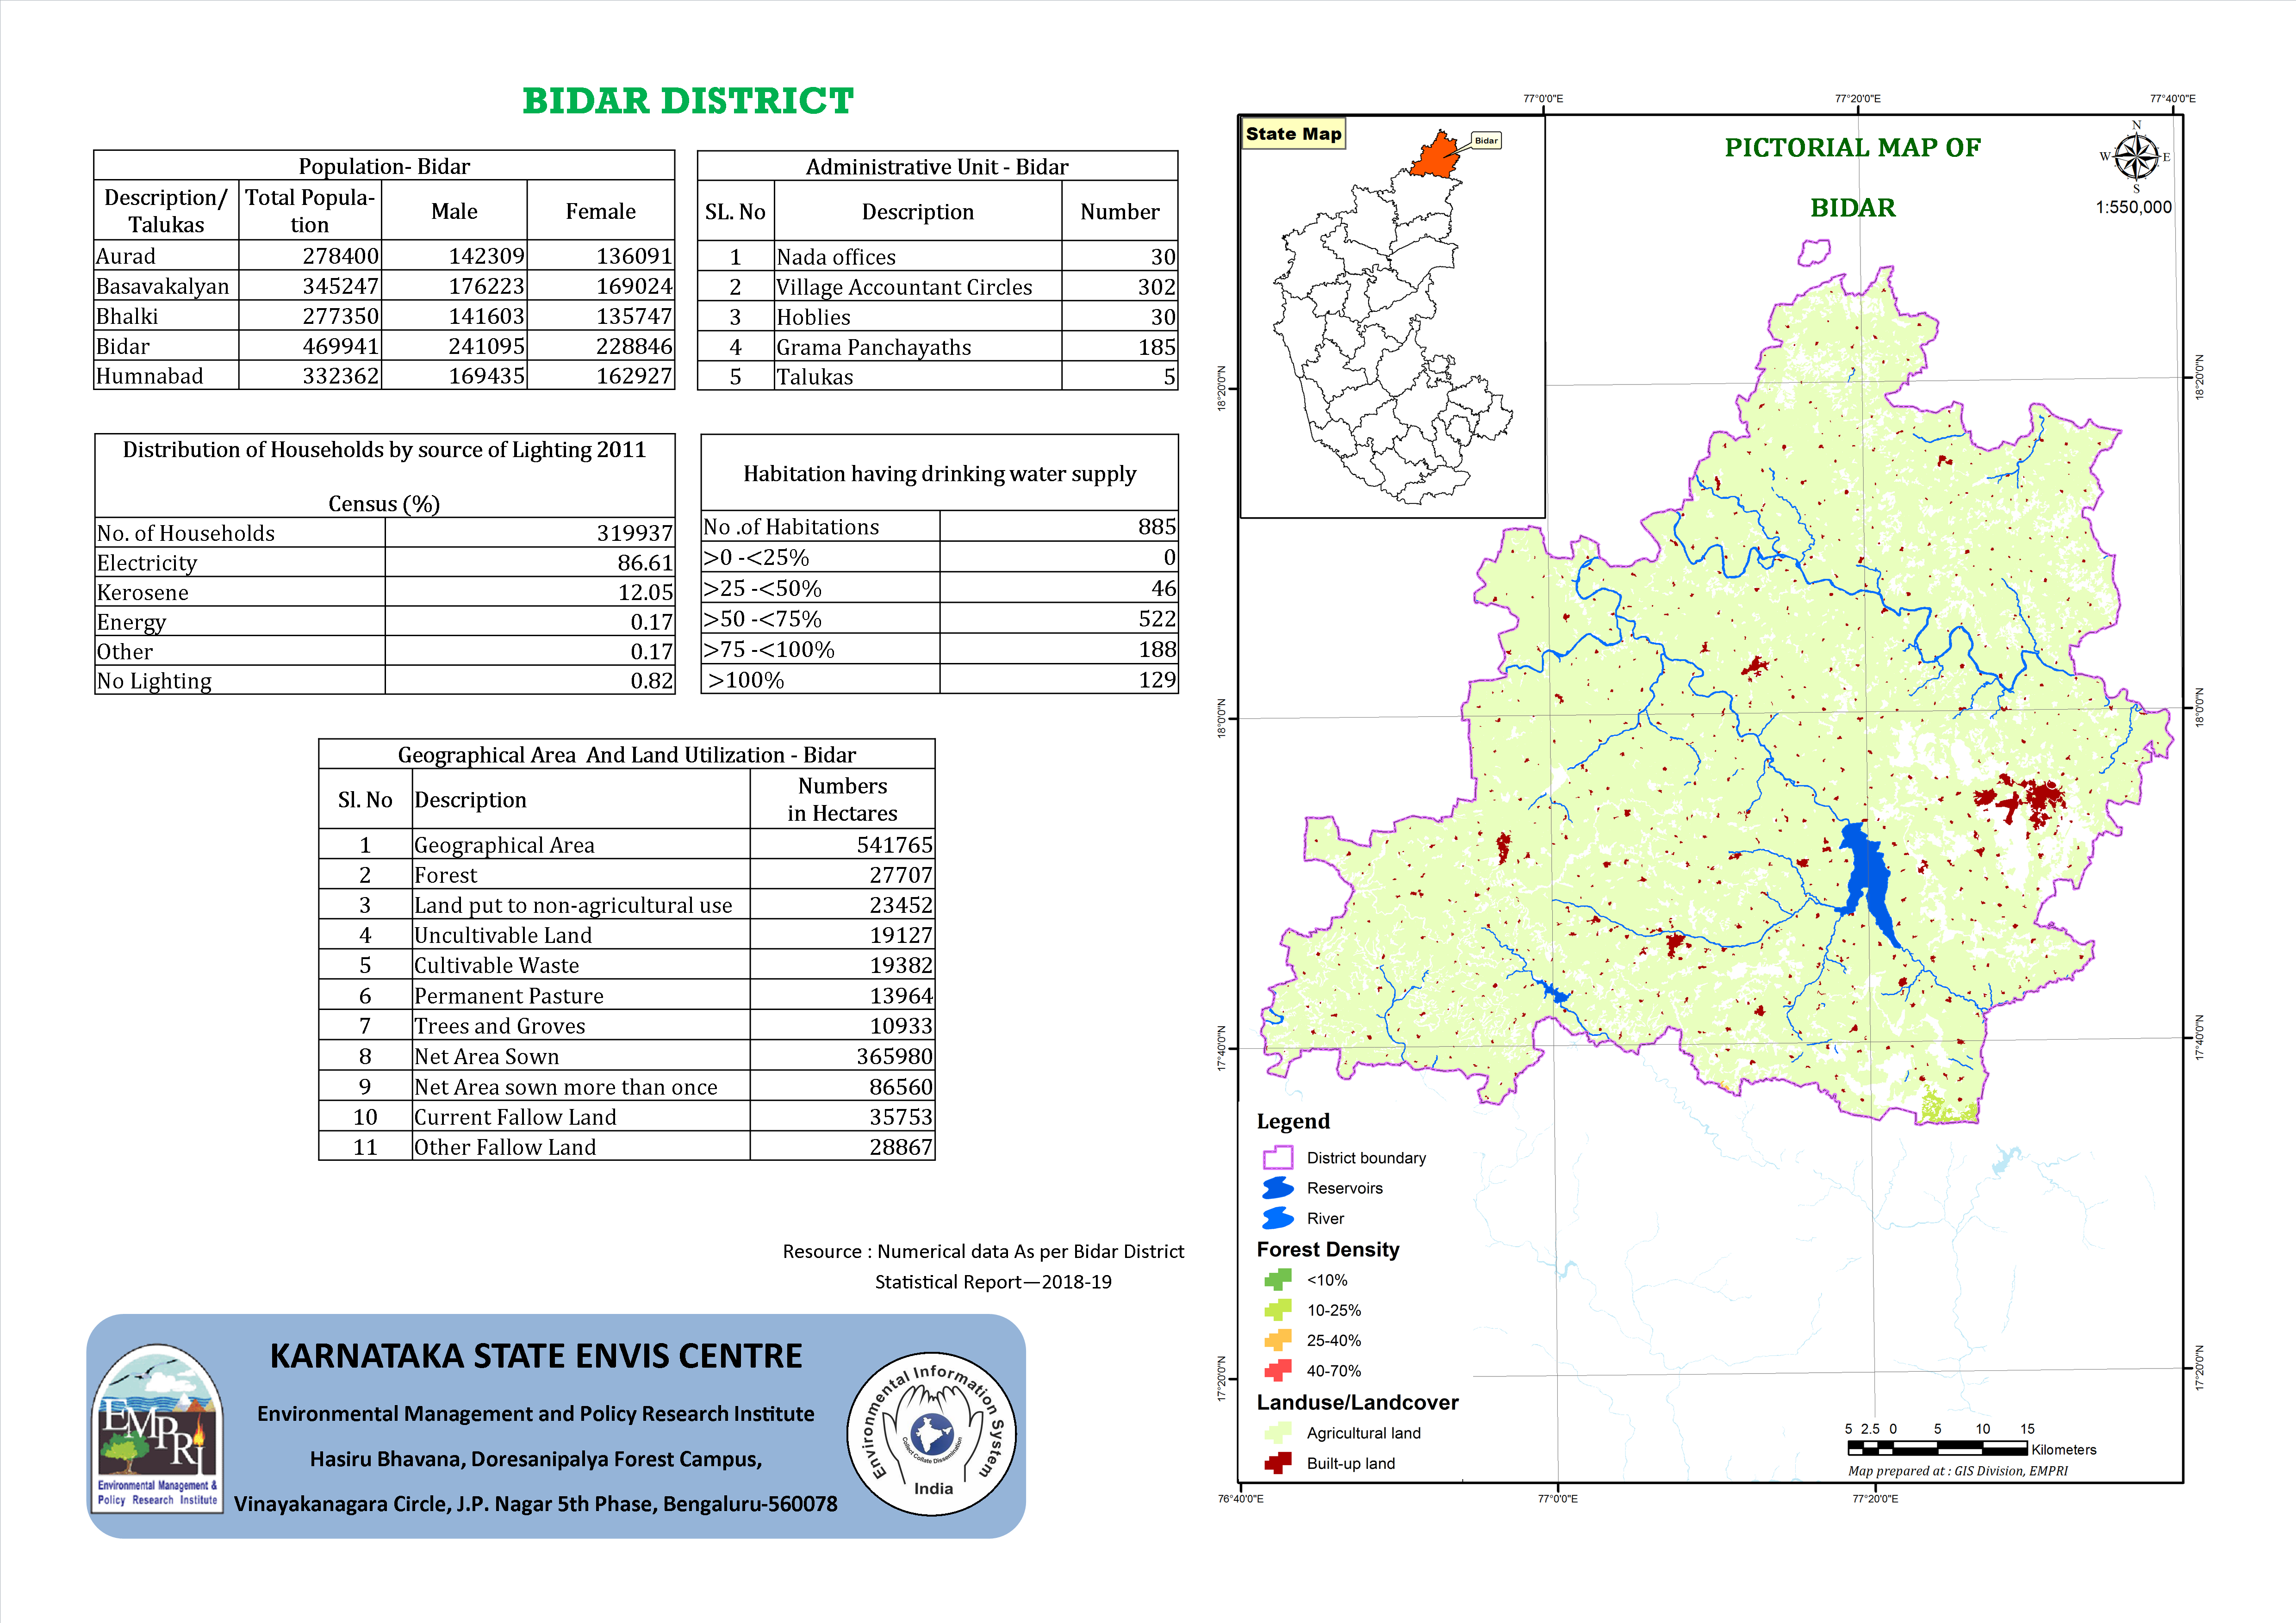Click the Population- Bidar table header
Screen dimensions: 2296x1623
tap(384, 166)
